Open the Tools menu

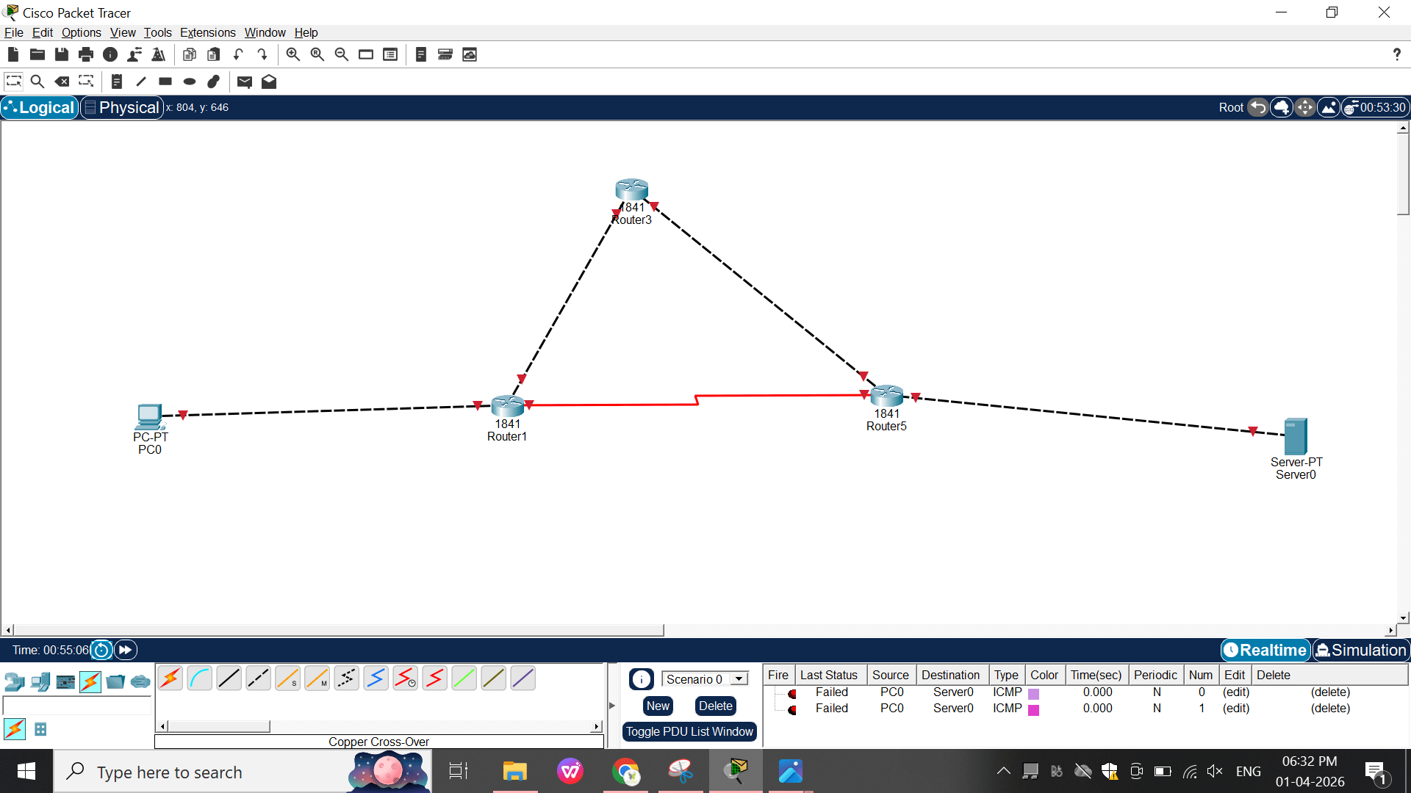[157, 32]
